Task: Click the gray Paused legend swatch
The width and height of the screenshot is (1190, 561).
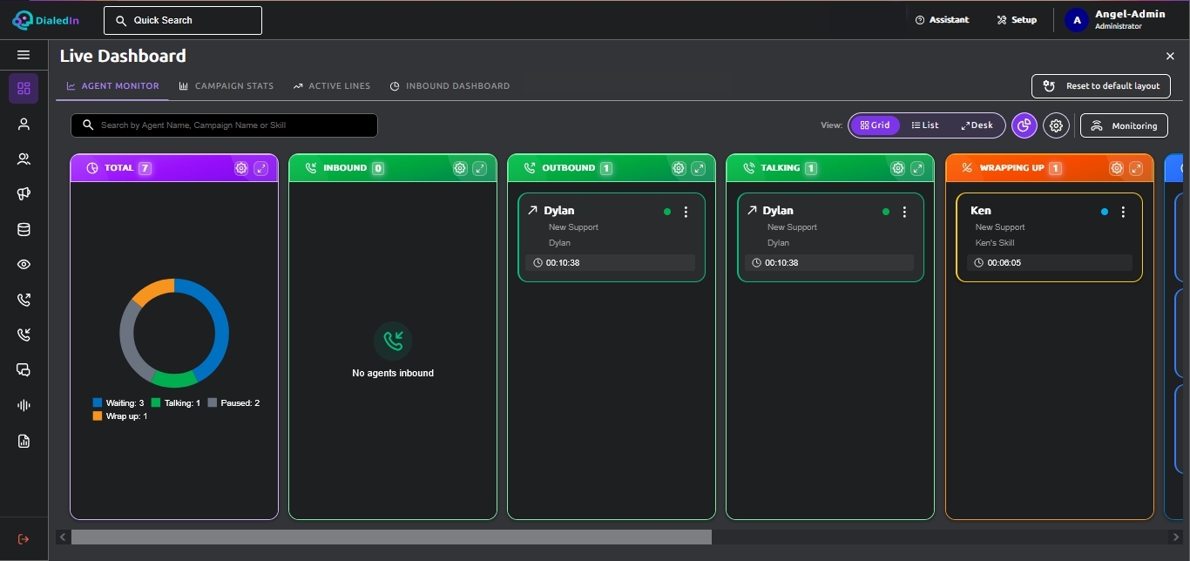Action: tap(213, 403)
